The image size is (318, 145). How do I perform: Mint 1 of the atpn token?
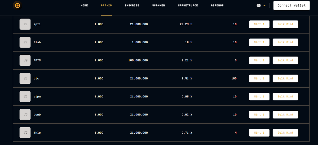tap(259, 96)
